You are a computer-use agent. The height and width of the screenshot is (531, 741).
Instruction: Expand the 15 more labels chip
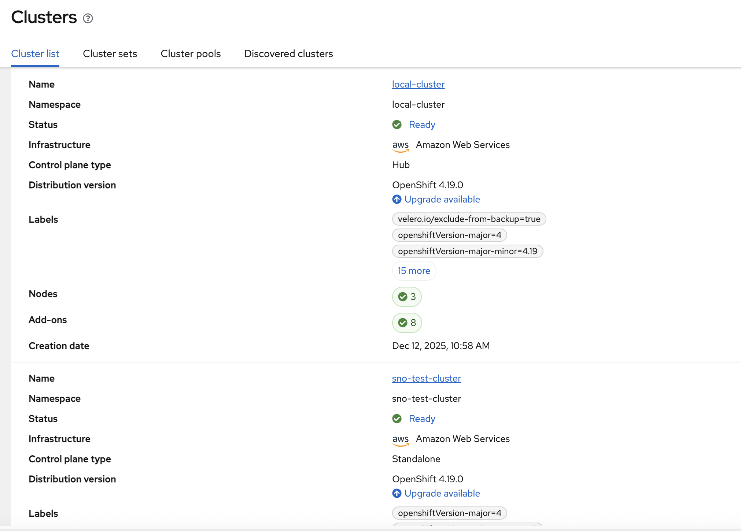(x=414, y=271)
